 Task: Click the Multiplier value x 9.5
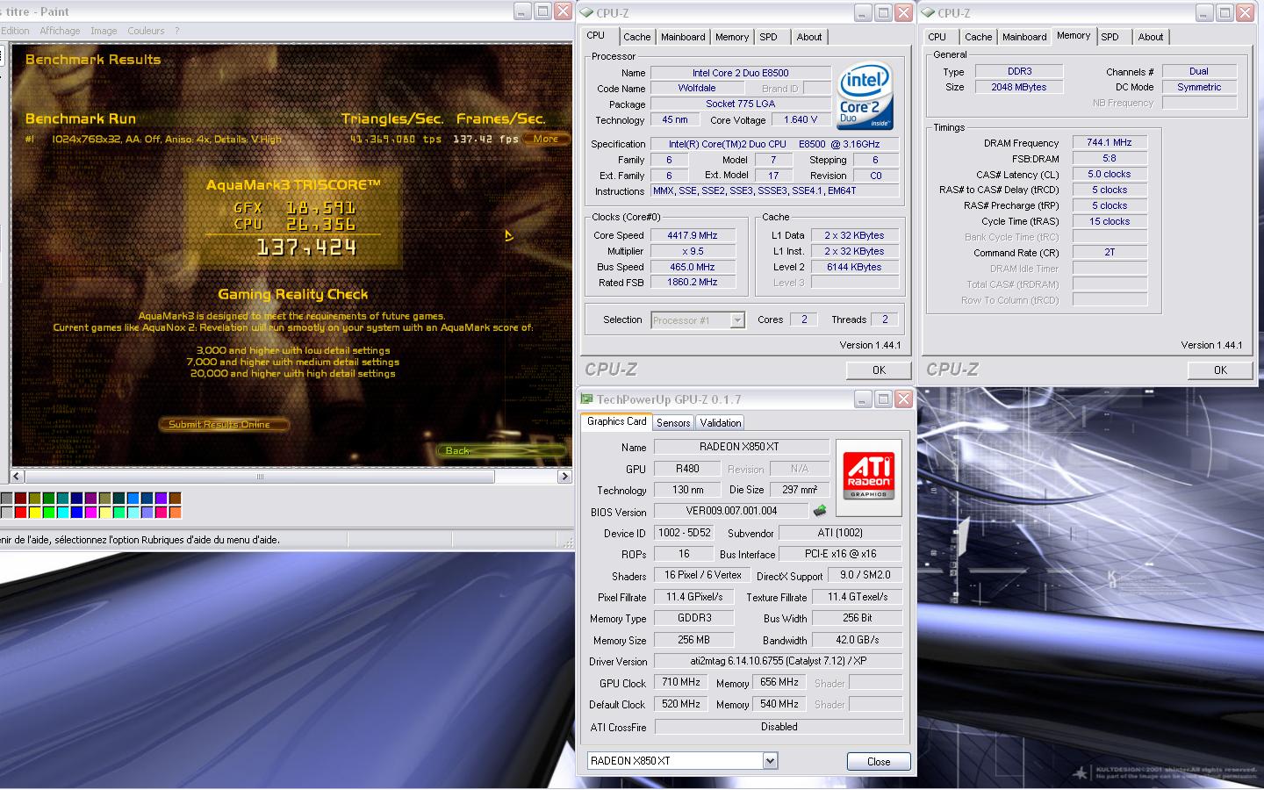[x=692, y=251]
